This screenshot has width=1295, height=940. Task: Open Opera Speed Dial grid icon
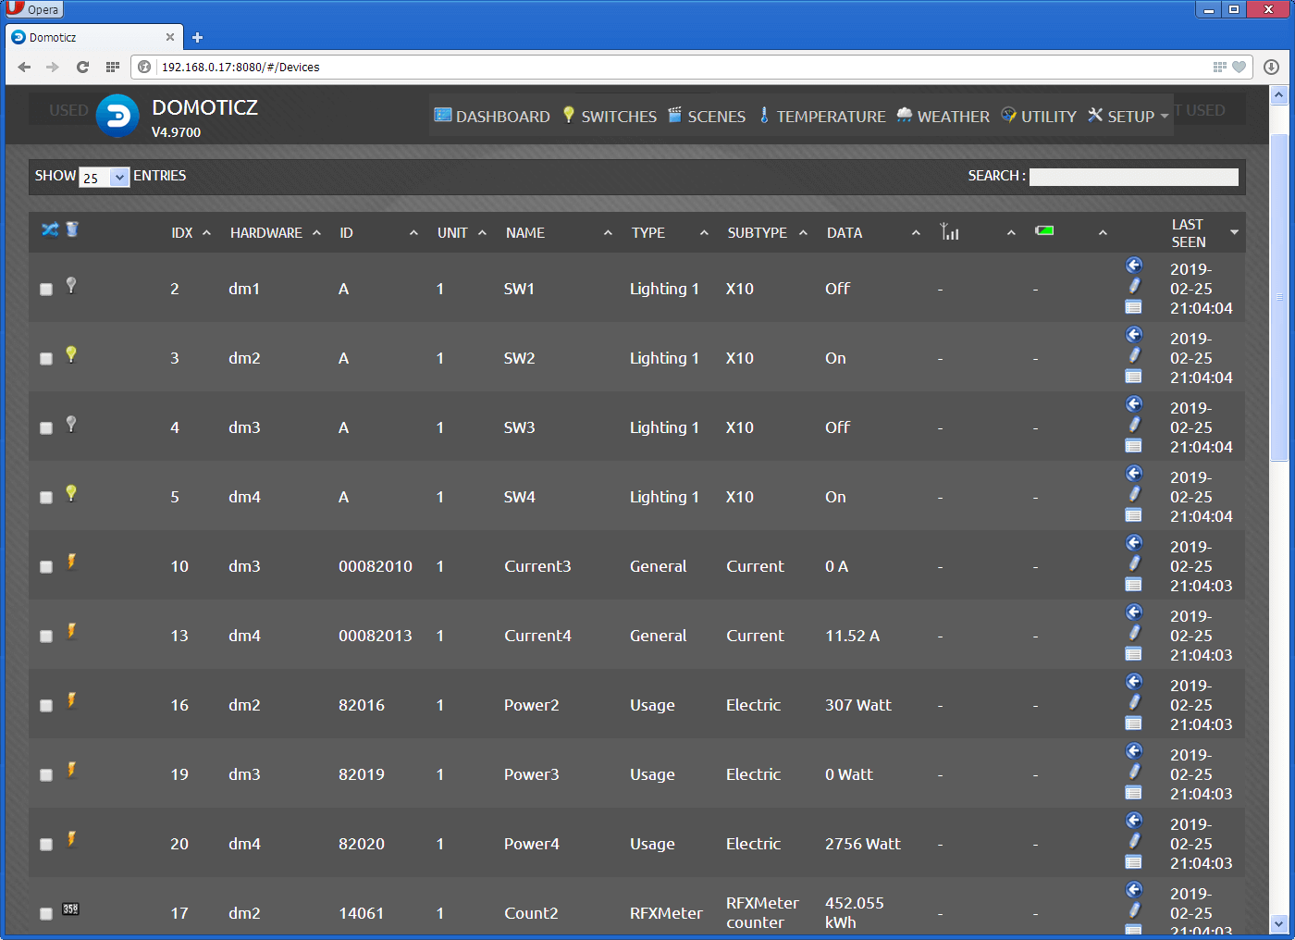click(x=113, y=67)
